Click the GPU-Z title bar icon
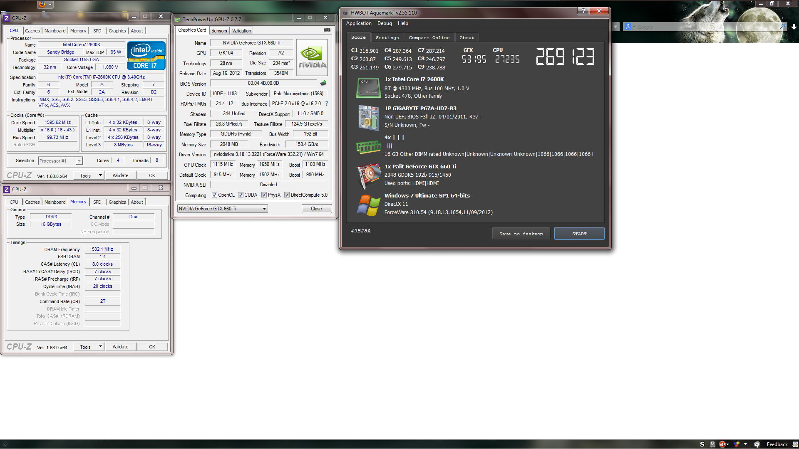Screen dimensions: 799x449 178,20
